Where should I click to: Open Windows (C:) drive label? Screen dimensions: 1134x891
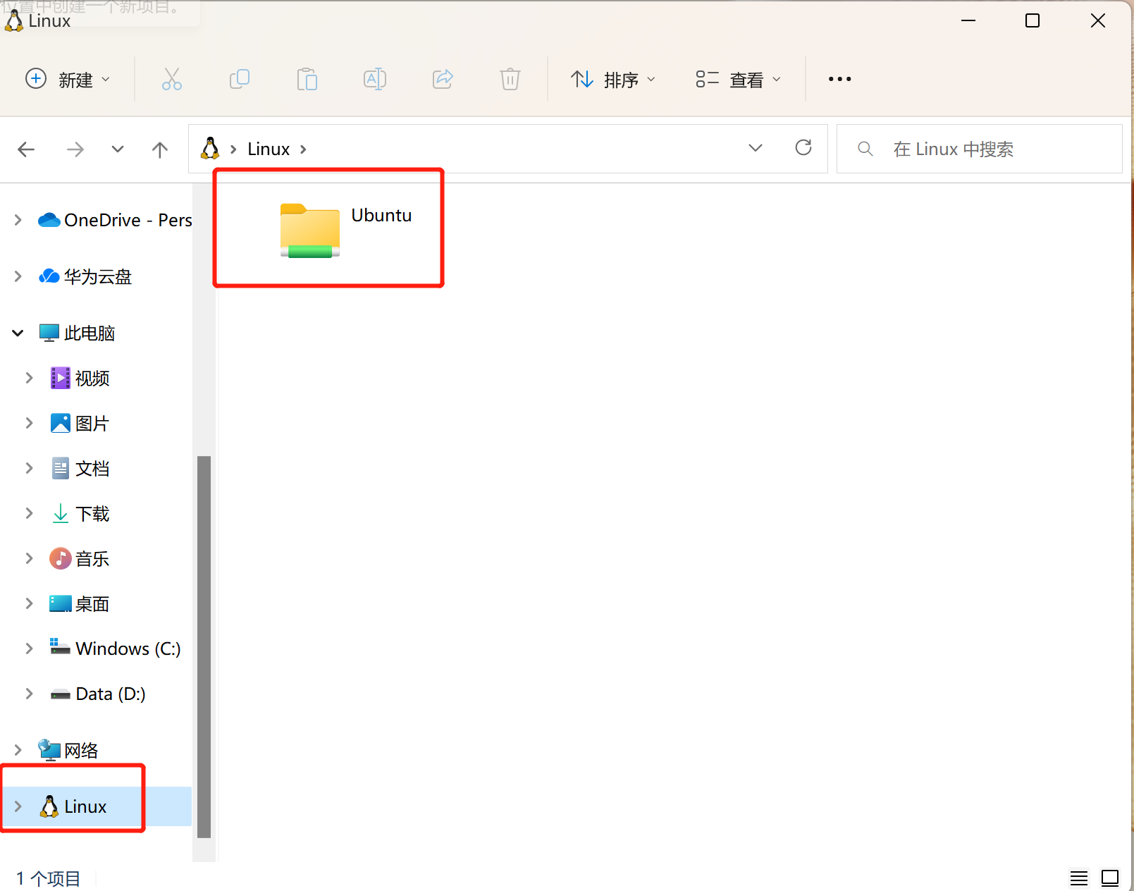(128, 649)
